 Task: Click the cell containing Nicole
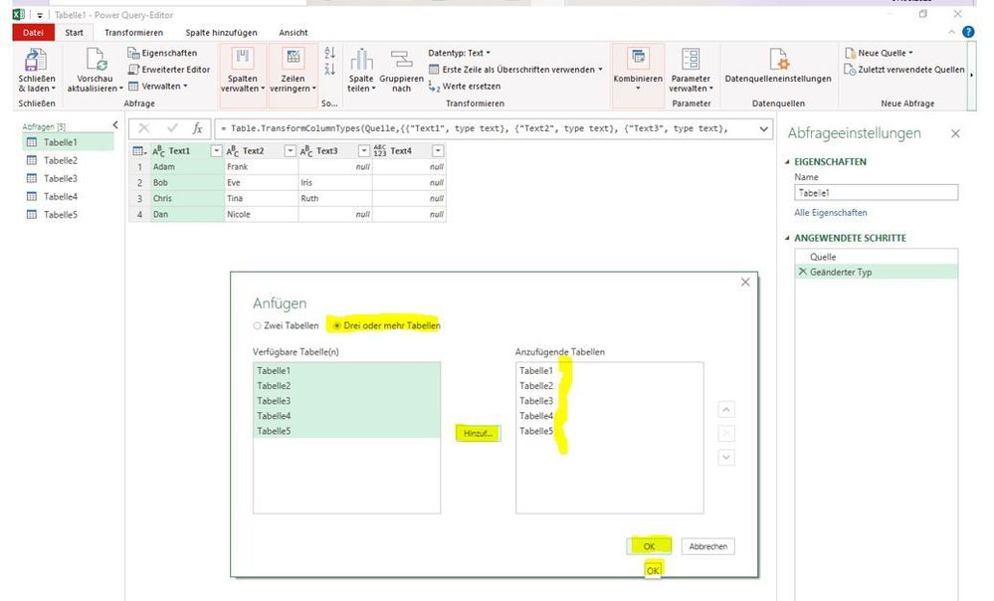(261, 214)
